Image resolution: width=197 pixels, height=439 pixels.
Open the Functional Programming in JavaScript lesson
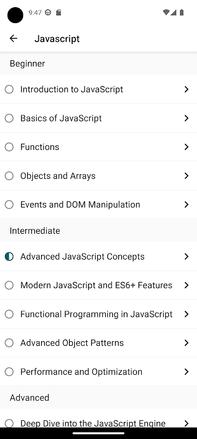tap(99, 314)
